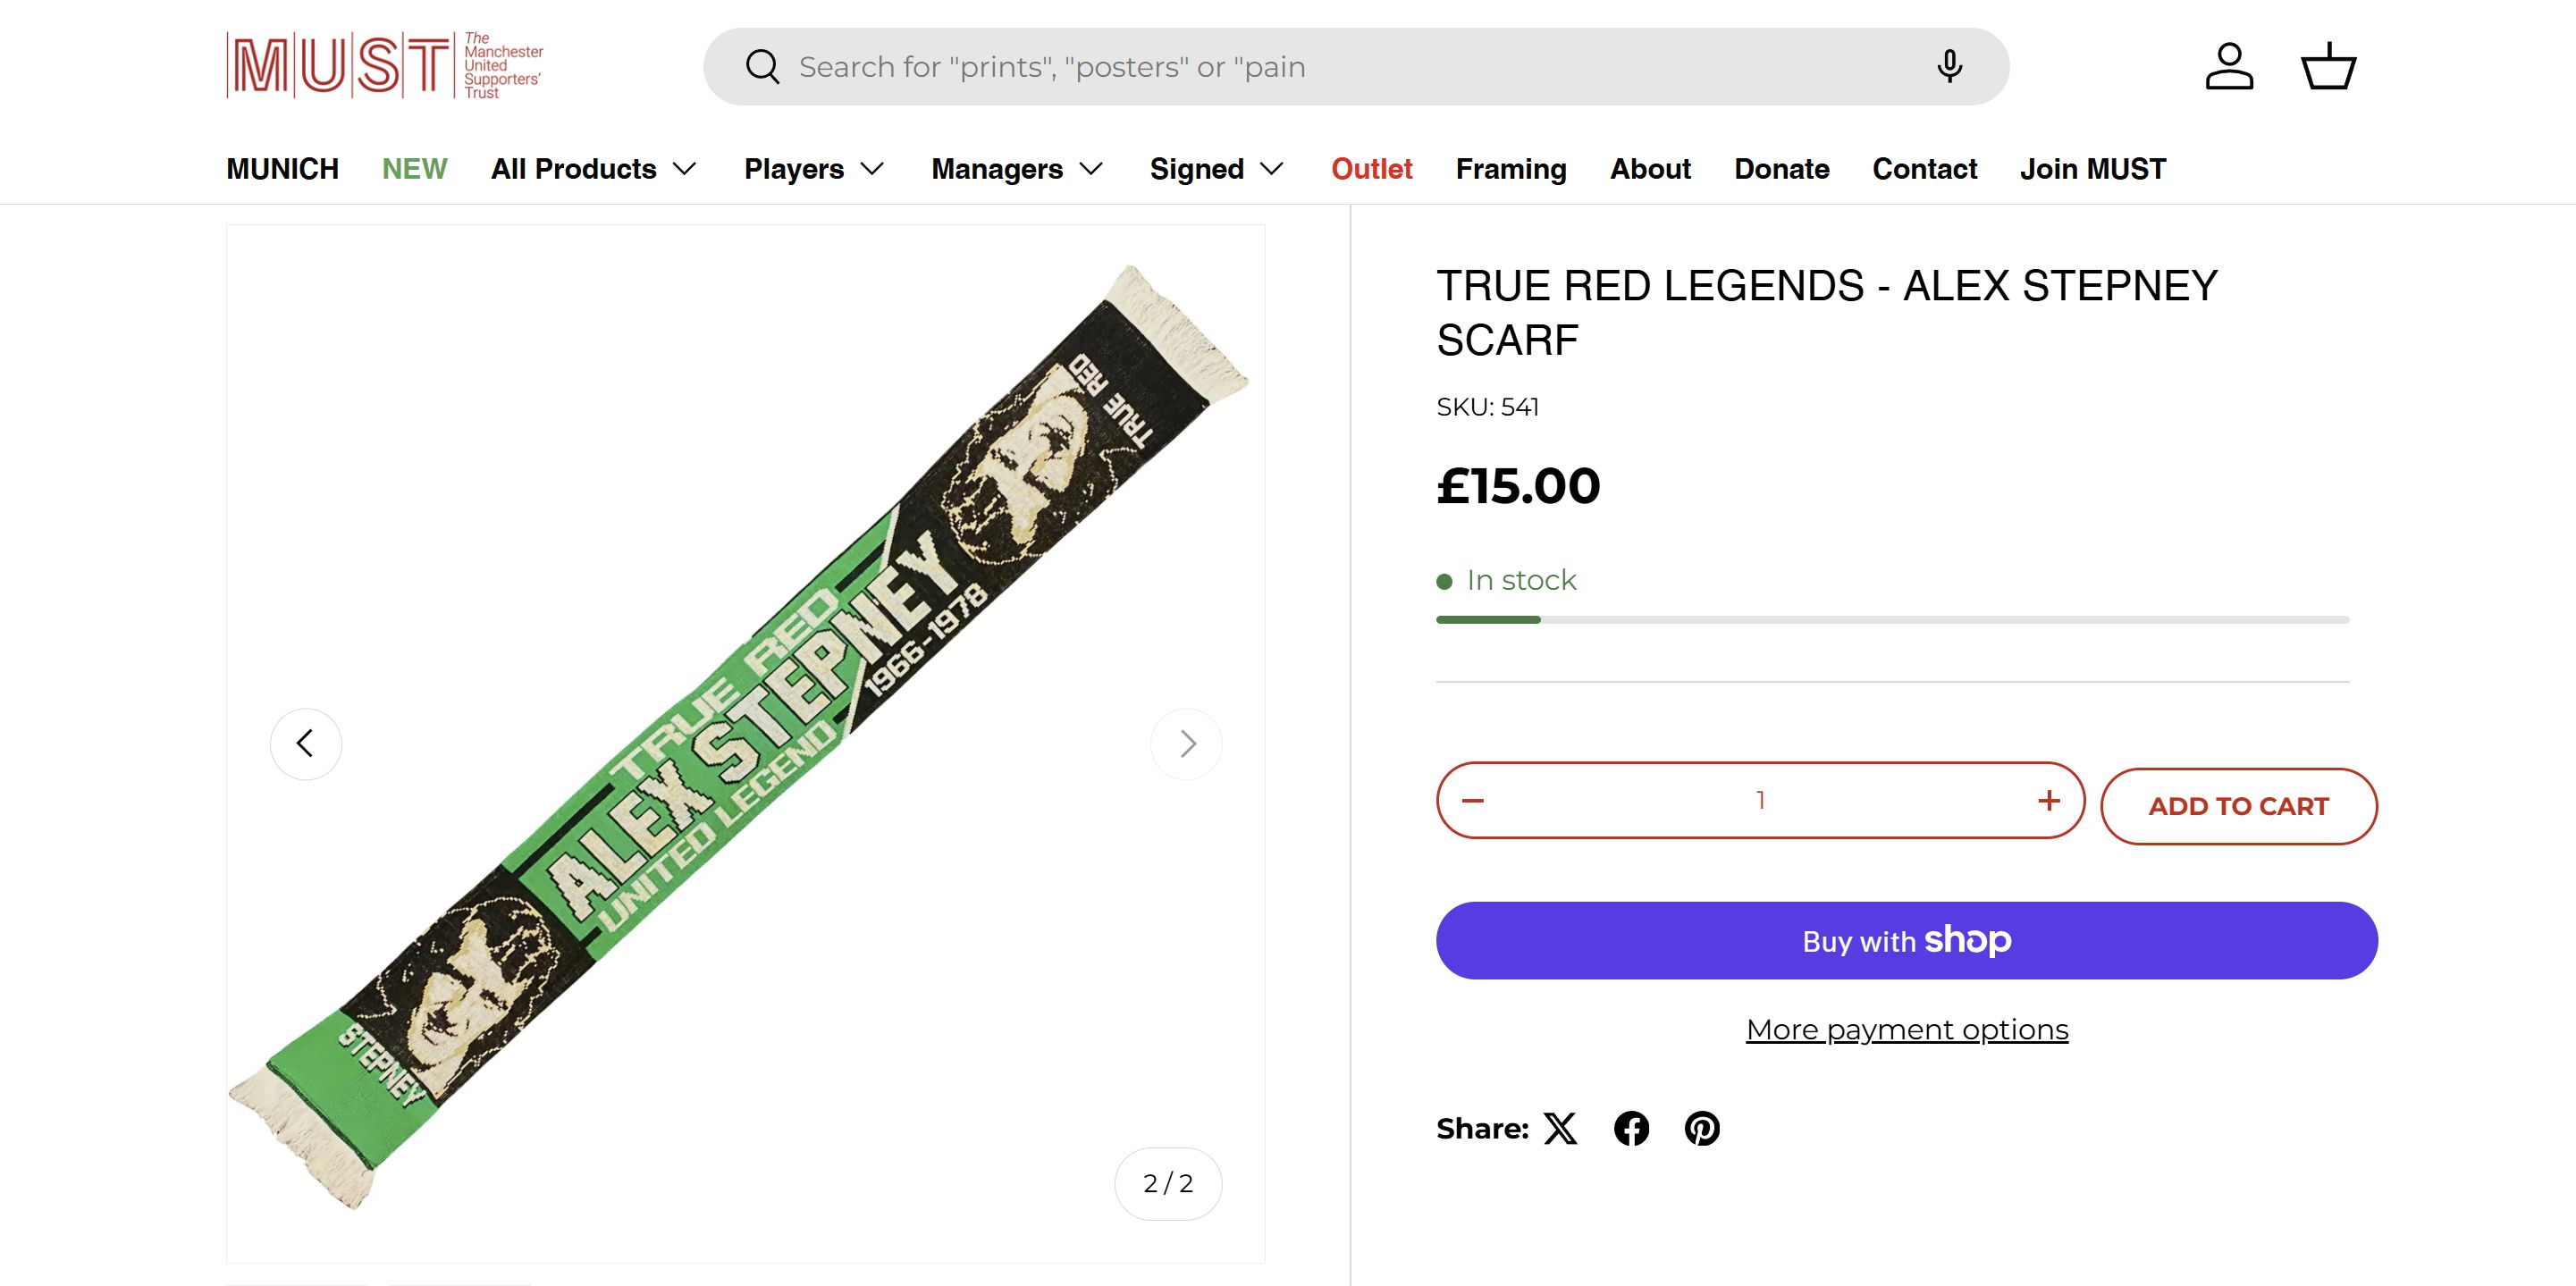Activate voice search microphone icon
The height and width of the screenshot is (1286, 2576).
tap(1948, 67)
